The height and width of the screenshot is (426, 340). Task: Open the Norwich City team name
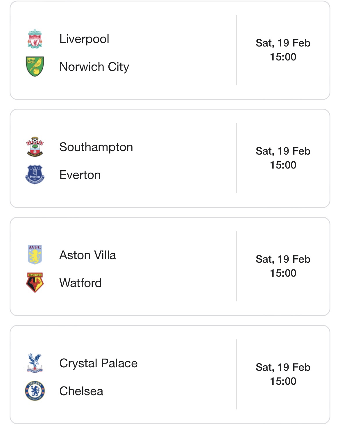pos(94,67)
